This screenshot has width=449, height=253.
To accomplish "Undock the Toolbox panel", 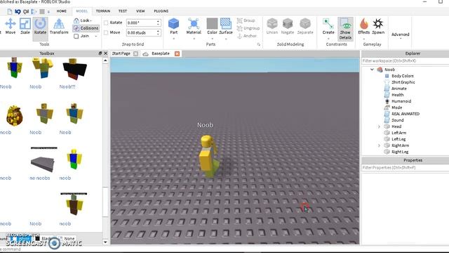I will tap(100, 53).
